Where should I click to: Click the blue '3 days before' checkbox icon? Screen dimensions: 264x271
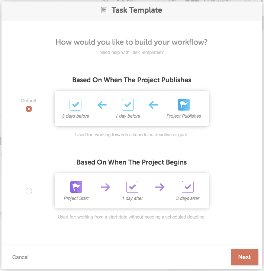(x=75, y=105)
